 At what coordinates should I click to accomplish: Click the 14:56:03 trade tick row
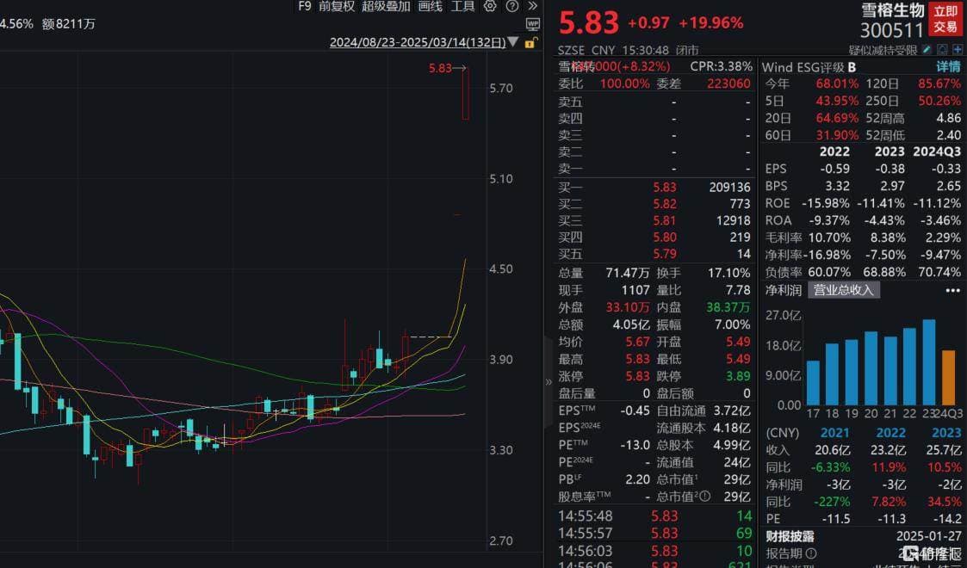654,551
